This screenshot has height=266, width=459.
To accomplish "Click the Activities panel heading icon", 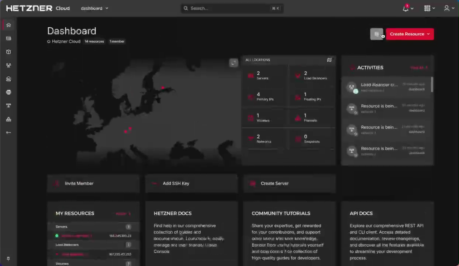I will (352, 68).
